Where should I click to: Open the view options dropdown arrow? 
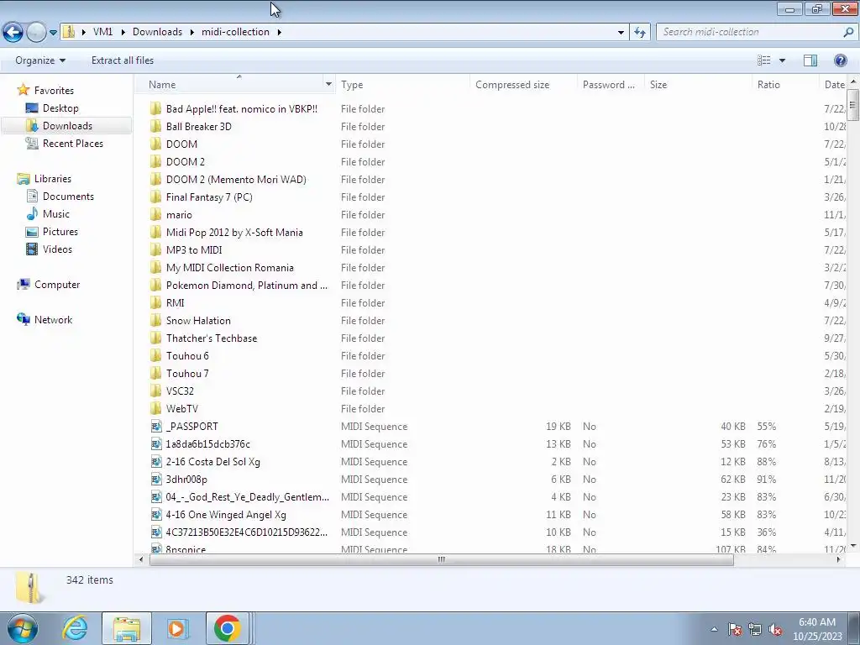tap(782, 60)
